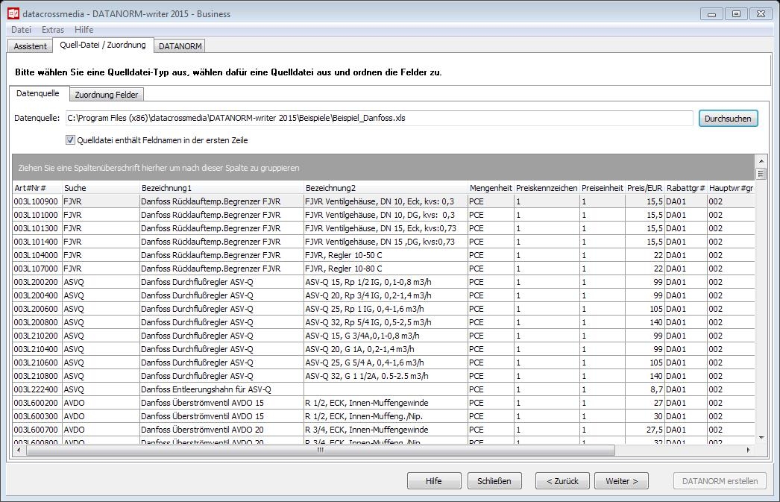The image size is (780, 502).
Task: Click cell 'ASV-Q 32, G 1 1/2A, 0.5-2.5 m3/h'
Action: pos(386,376)
